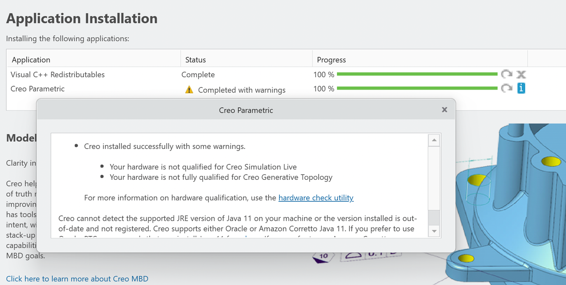This screenshot has height=285, width=566.
Task: Follow the learn more about Creo MBD link
Action: 77,279
